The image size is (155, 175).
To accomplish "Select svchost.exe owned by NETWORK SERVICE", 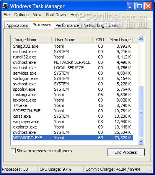I will pyautogui.click(x=73, y=62).
